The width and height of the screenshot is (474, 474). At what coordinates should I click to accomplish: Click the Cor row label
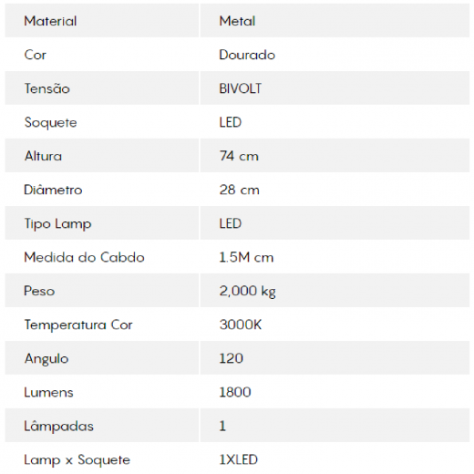(36, 55)
